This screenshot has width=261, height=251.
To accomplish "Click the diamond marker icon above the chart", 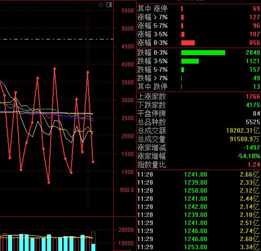I will pos(101,4).
